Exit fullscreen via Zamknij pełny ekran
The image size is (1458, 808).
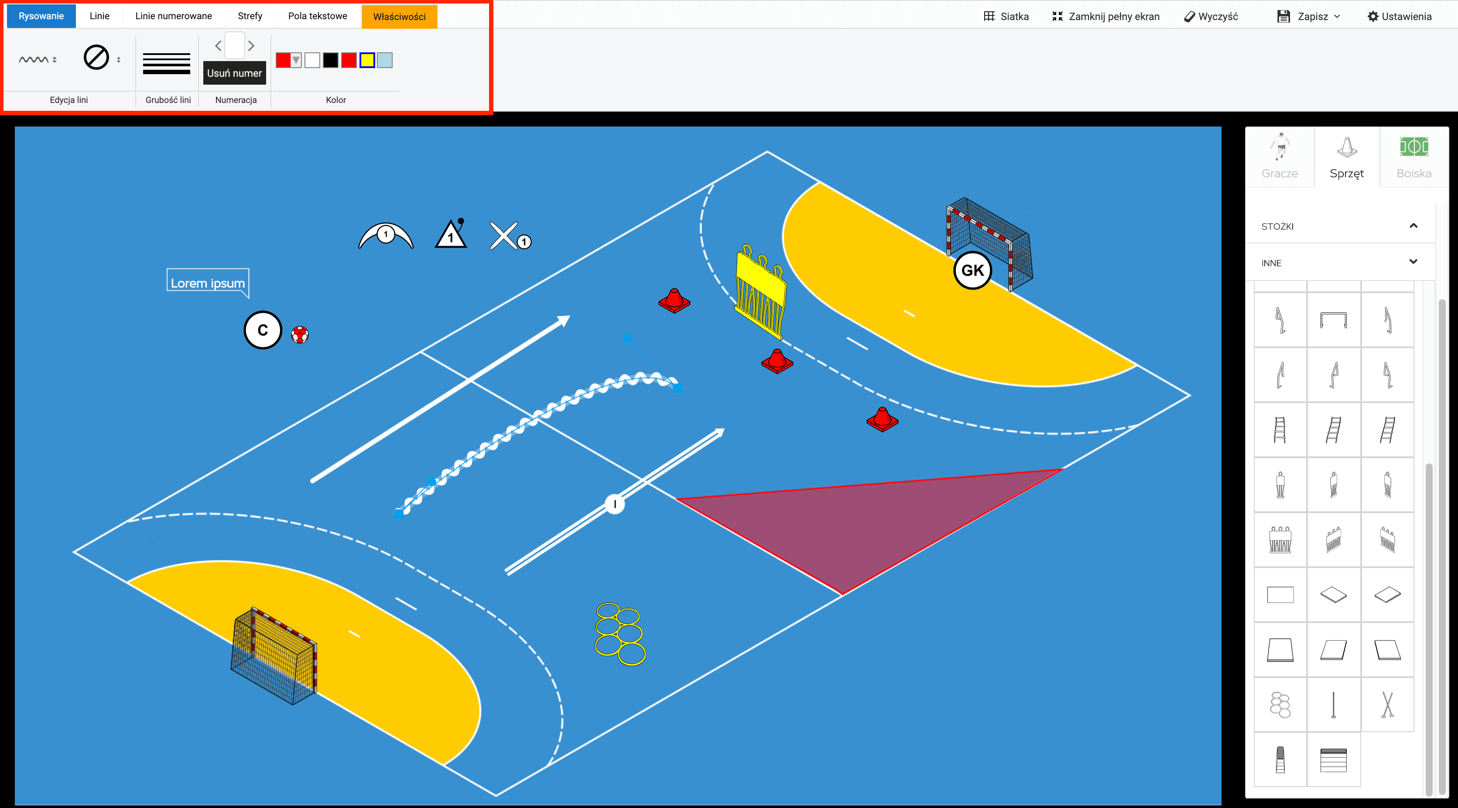coord(1105,17)
